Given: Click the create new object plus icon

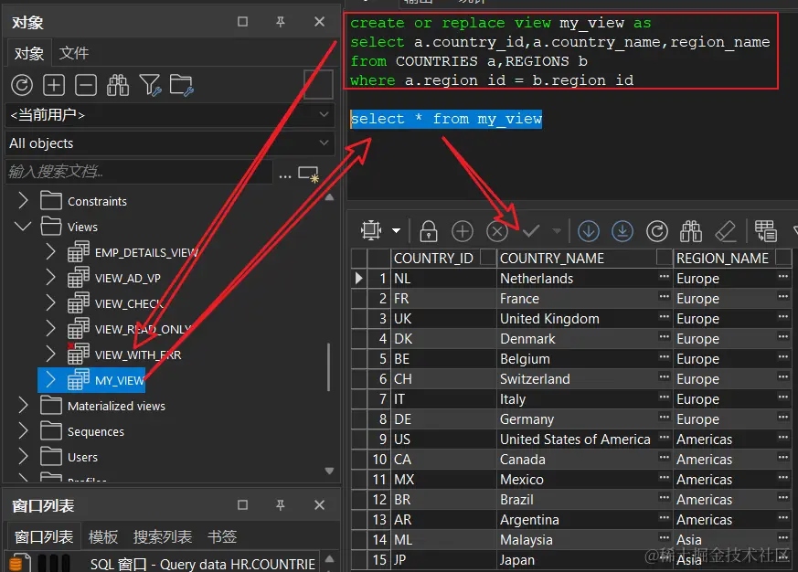Looking at the screenshot, I should [54, 85].
